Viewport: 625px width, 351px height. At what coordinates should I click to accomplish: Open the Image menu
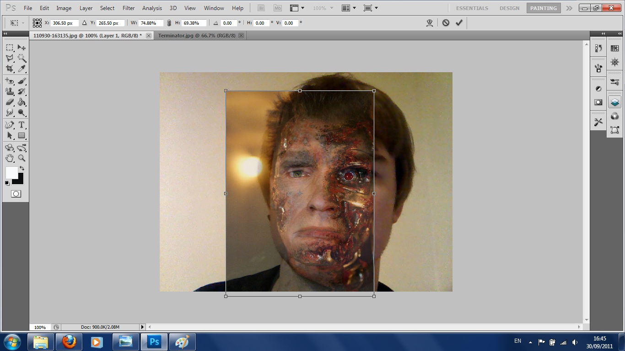click(x=64, y=8)
